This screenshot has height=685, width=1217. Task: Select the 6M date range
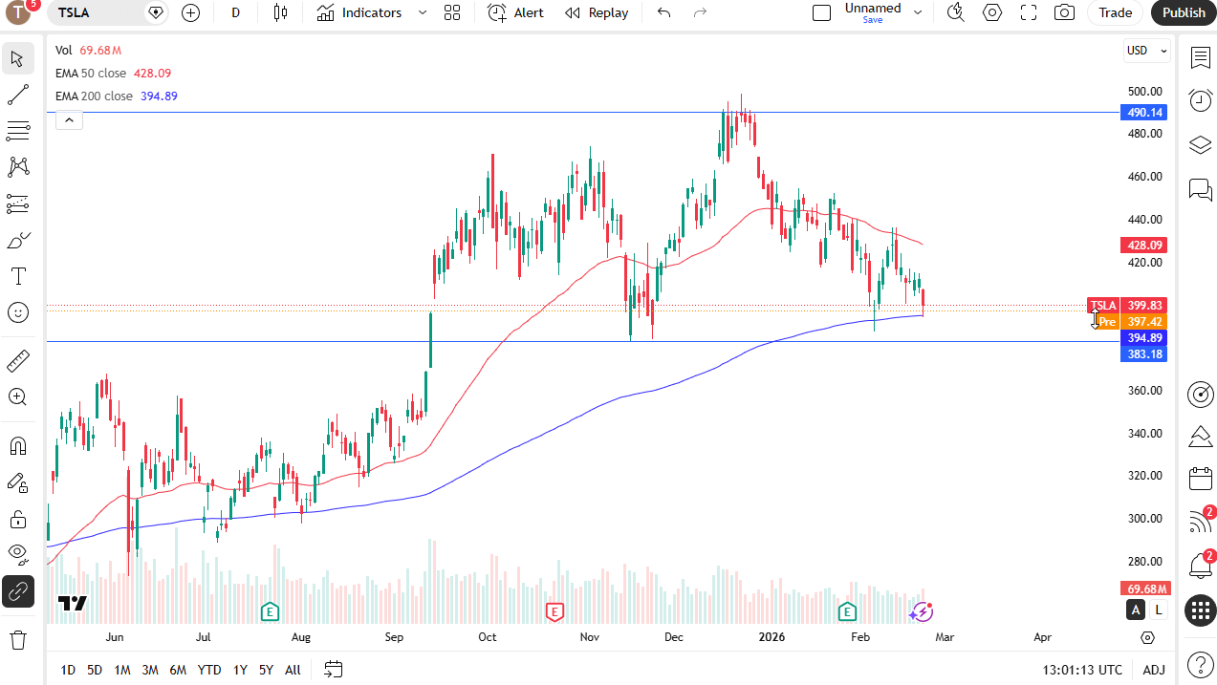(178, 670)
